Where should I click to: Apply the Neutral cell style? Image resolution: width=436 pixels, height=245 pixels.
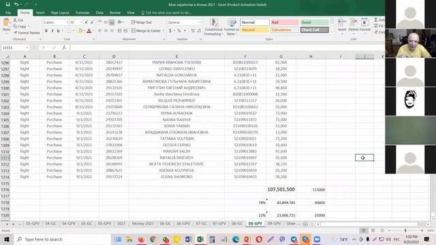(255, 30)
